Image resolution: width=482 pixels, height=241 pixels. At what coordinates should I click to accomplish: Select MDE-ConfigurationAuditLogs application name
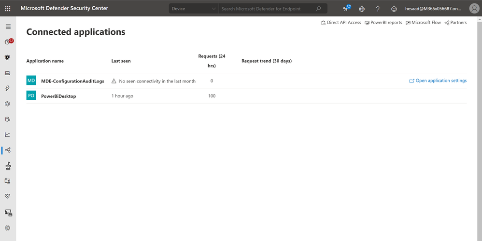(72, 81)
